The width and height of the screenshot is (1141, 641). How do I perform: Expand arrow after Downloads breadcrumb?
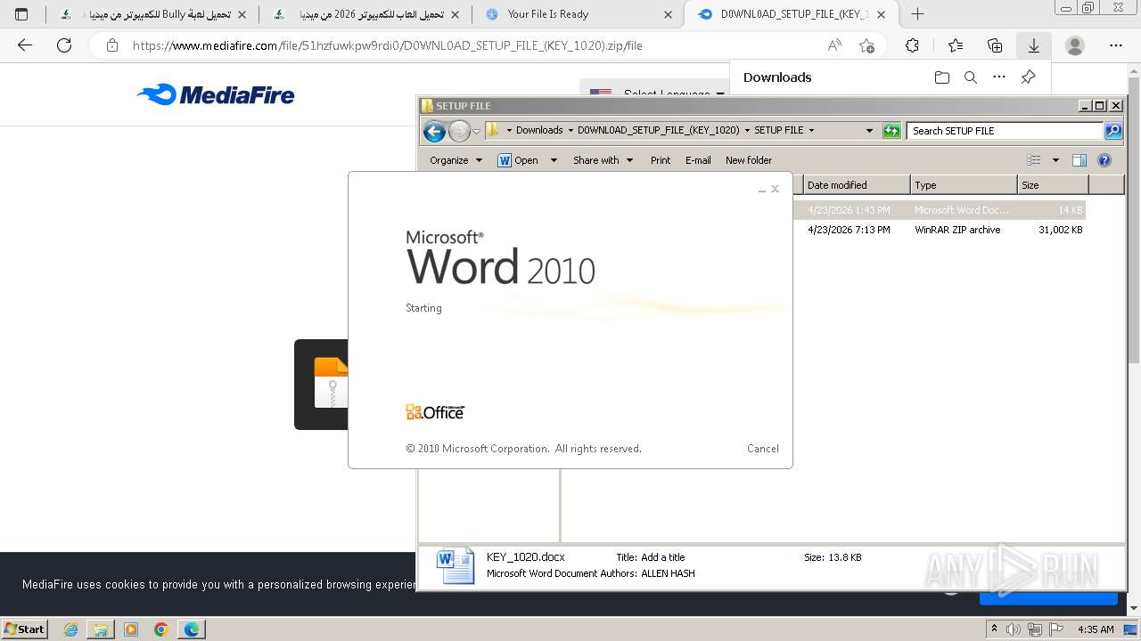click(570, 130)
